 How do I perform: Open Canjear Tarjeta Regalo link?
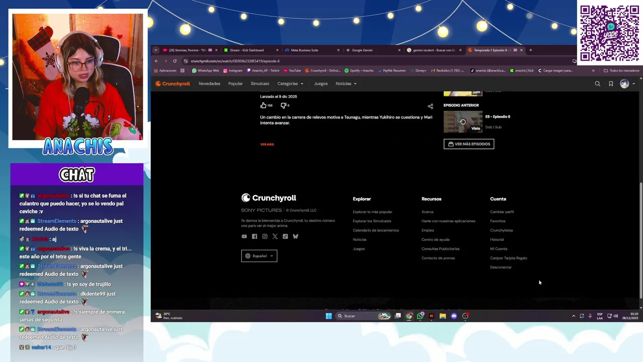pos(508,258)
